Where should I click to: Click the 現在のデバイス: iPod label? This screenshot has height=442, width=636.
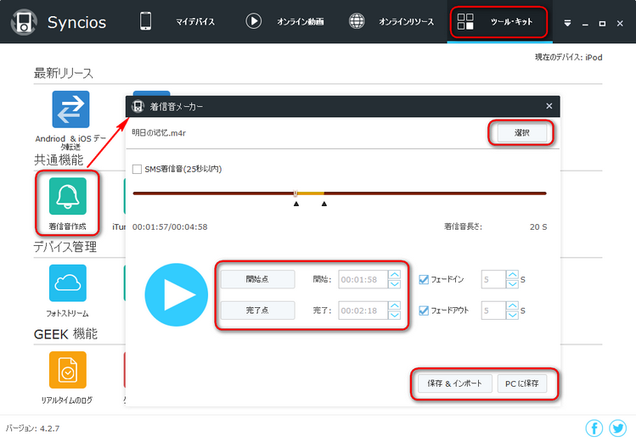[x=568, y=57]
